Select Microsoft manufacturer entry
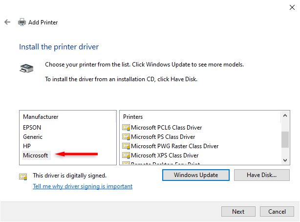 pos(36,155)
